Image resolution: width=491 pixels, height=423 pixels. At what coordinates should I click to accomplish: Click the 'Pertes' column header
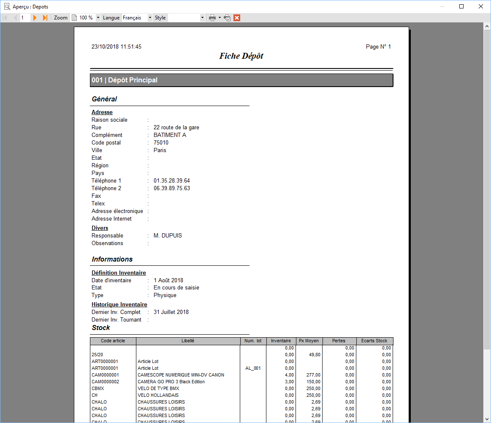[x=339, y=341]
